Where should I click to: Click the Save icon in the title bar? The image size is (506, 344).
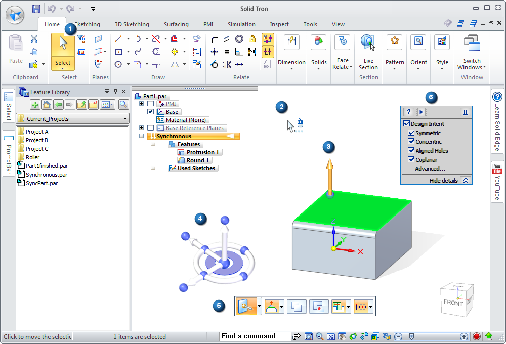point(36,9)
